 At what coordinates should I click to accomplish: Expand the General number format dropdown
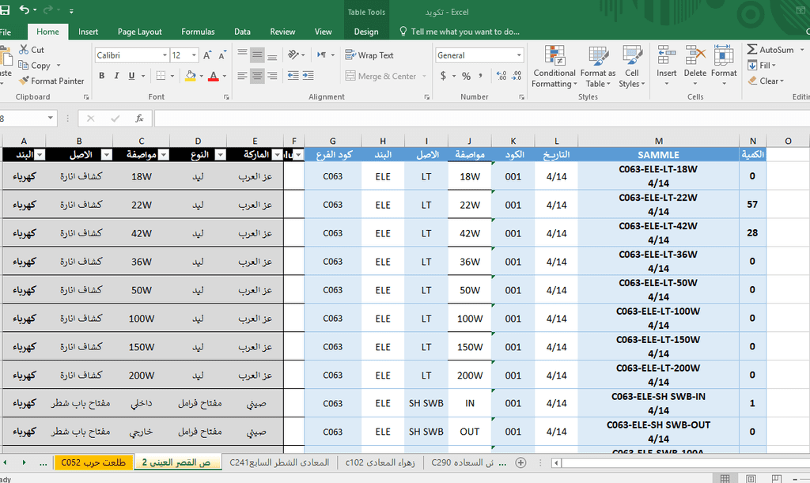(519, 55)
